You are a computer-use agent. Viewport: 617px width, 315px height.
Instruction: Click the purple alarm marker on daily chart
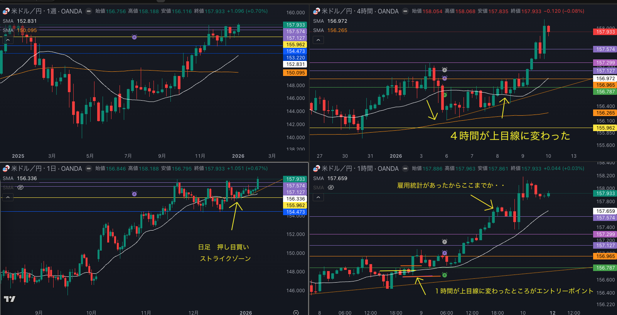click(134, 194)
